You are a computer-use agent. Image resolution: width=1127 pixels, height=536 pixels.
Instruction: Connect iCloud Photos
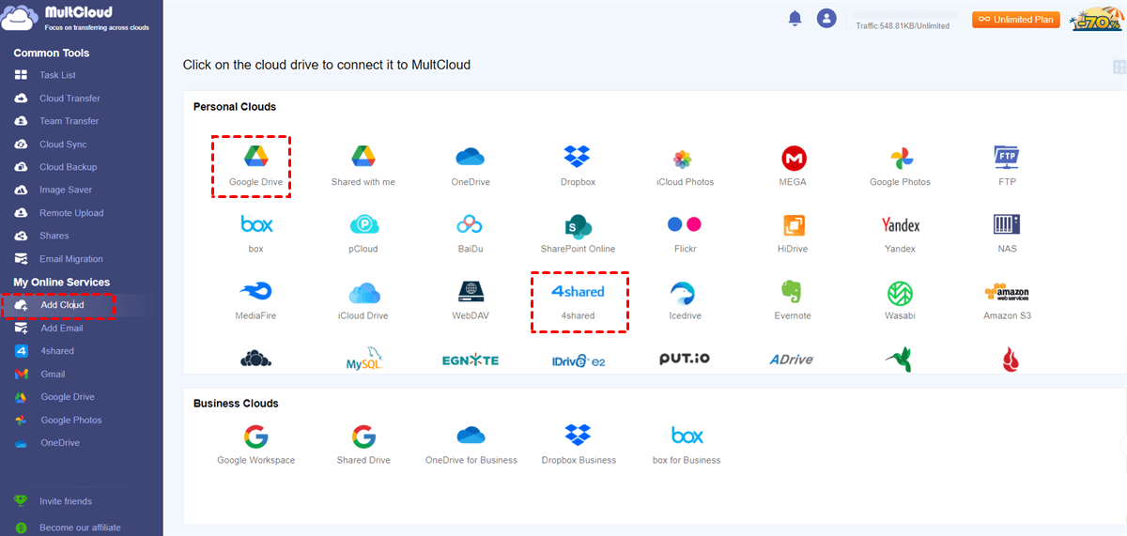coord(685,166)
